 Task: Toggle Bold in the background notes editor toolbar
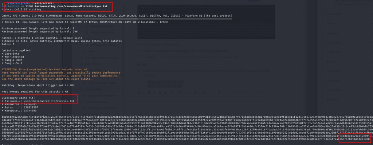click(149, 93)
